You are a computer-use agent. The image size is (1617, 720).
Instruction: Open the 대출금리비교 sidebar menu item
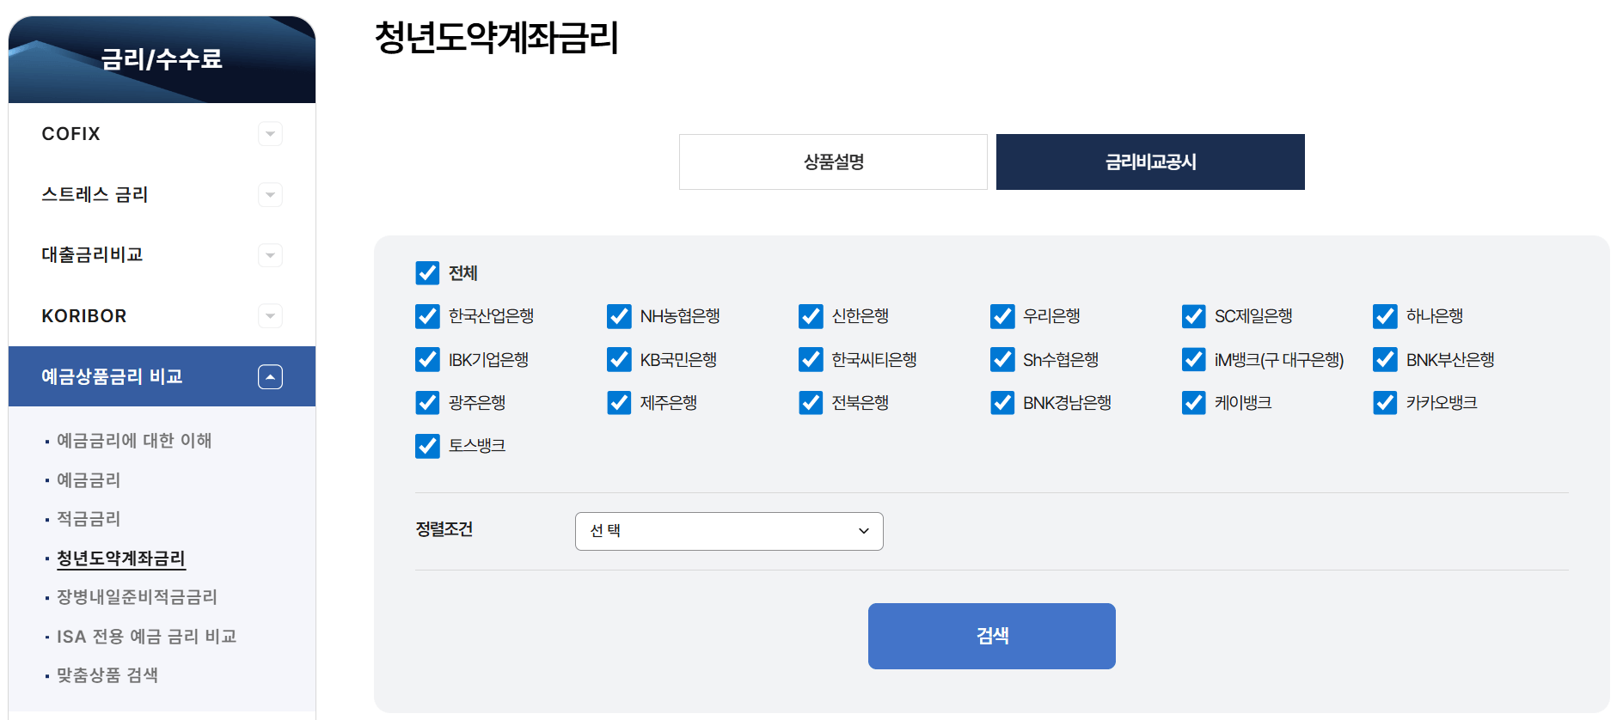click(x=162, y=255)
